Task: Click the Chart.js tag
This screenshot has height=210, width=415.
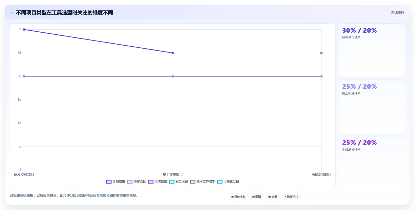Action: [238, 196]
